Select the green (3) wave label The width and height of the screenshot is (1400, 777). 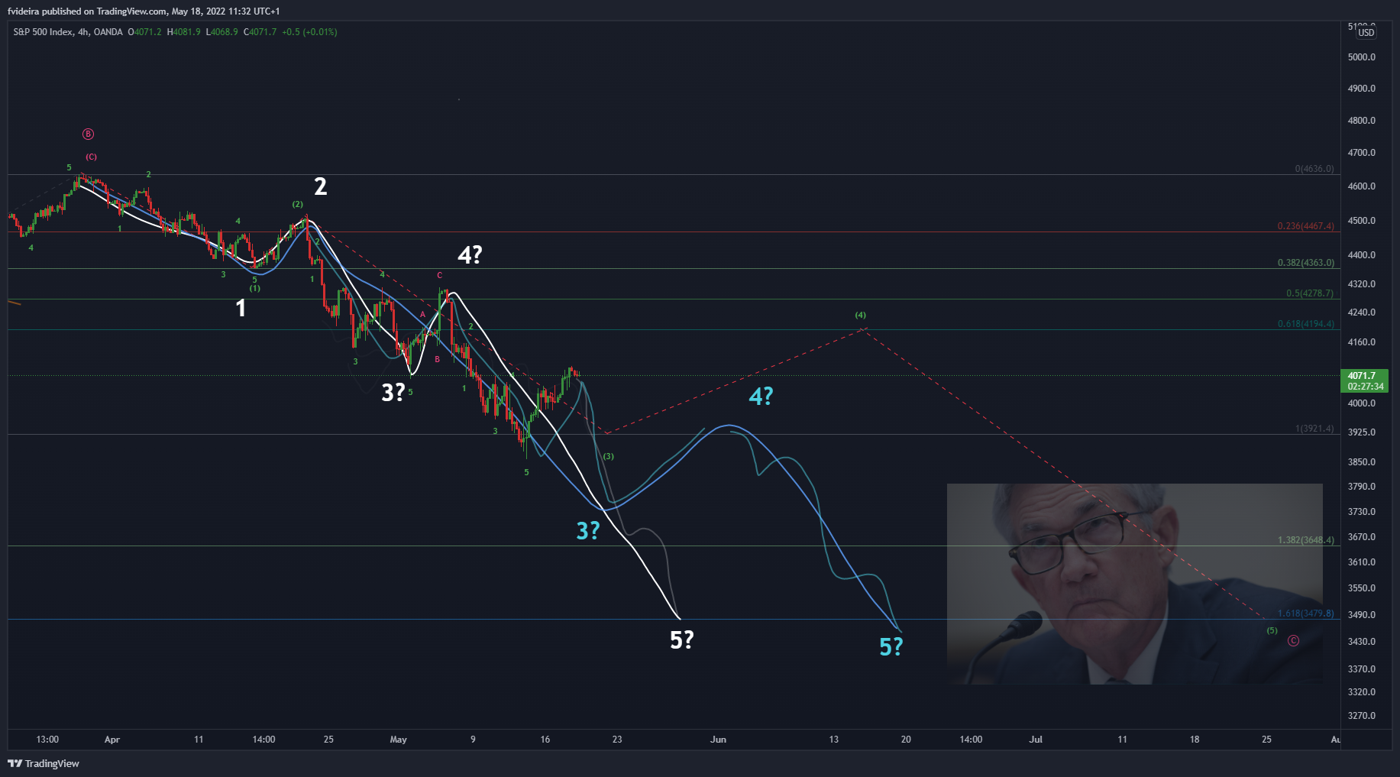pos(608,456)
